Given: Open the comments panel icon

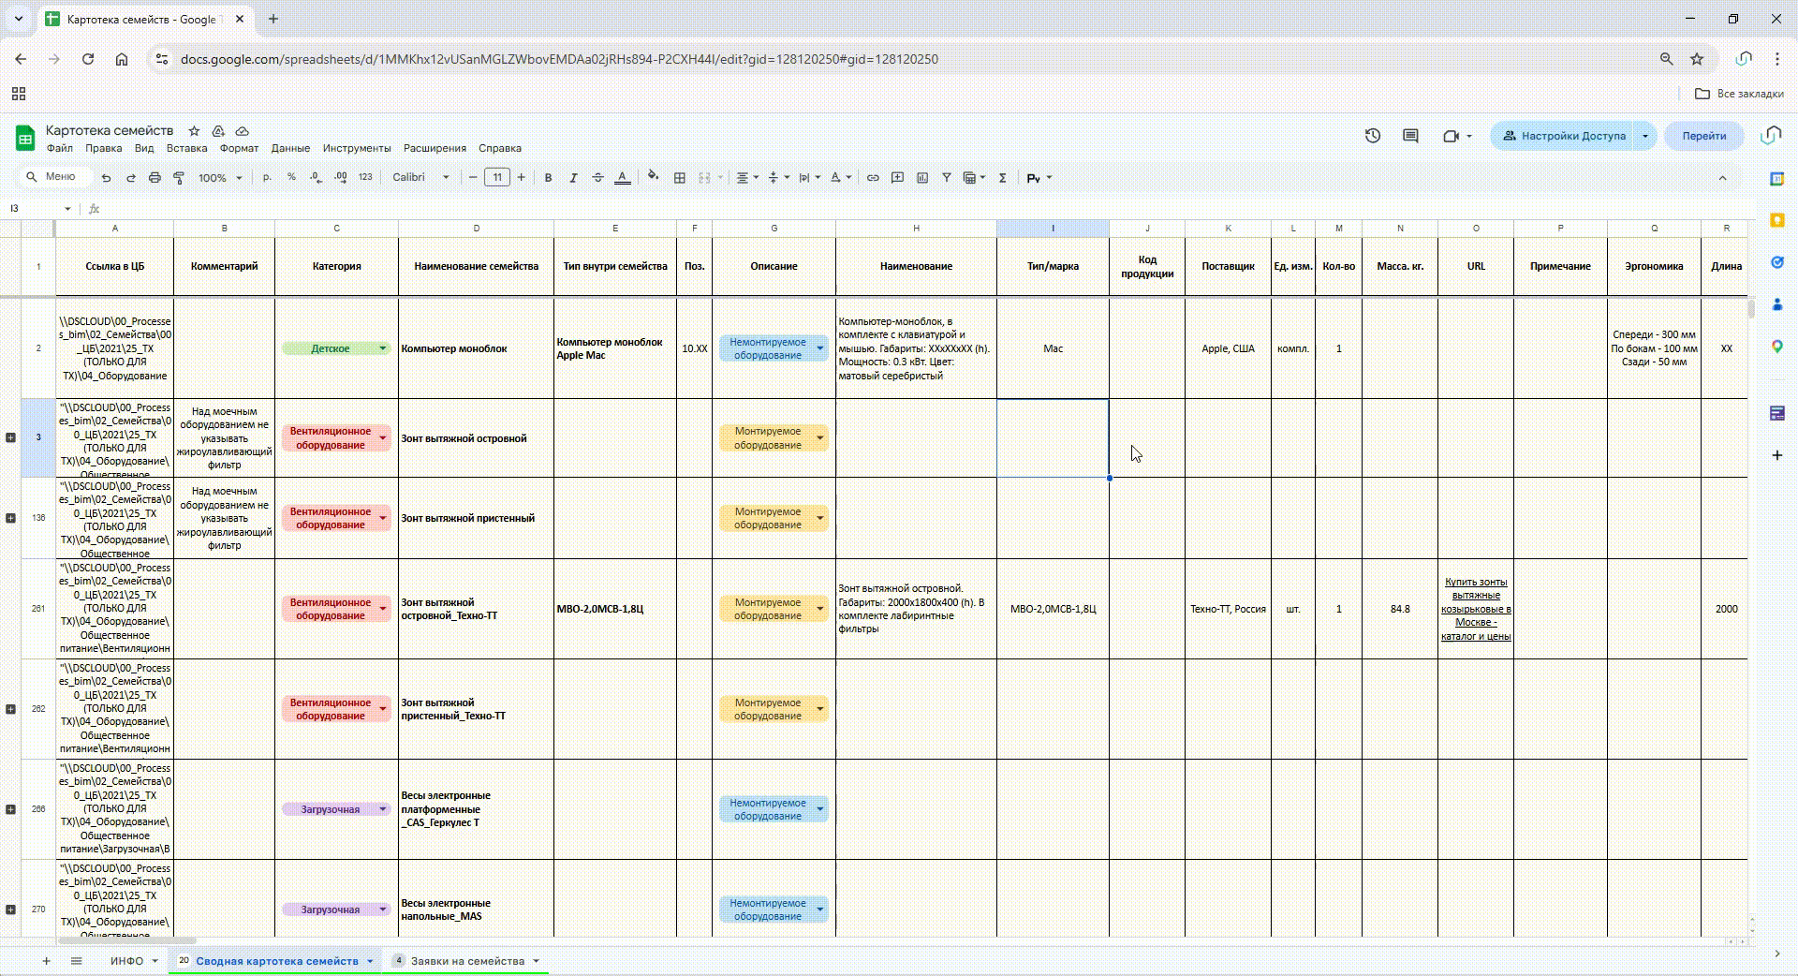Looking at the screenshot, I should [1410, 136].
